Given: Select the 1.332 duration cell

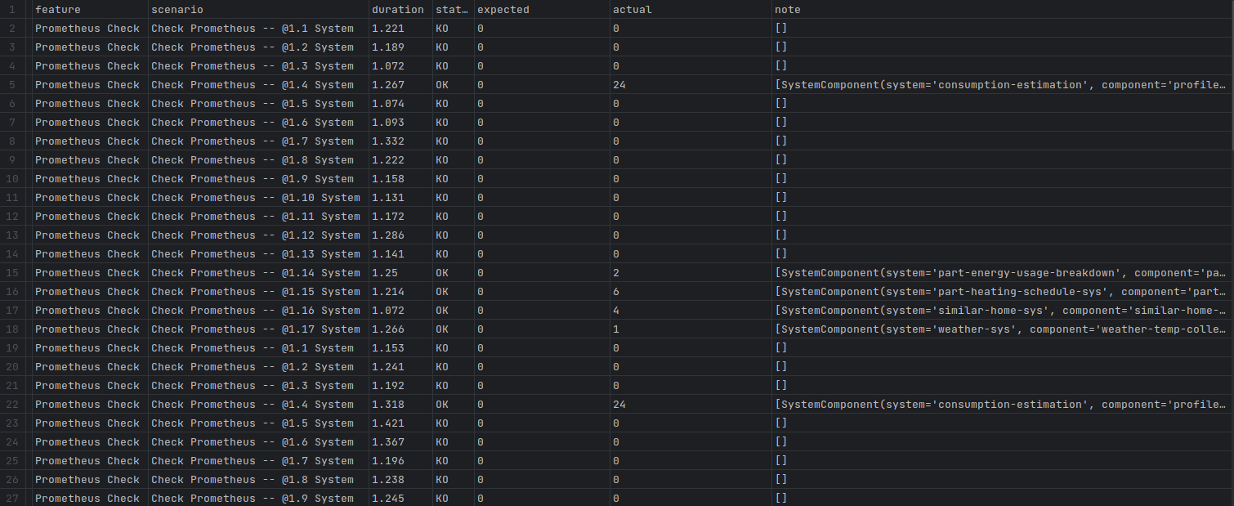Looking at the screenshot, I should (x=387, y=141).
